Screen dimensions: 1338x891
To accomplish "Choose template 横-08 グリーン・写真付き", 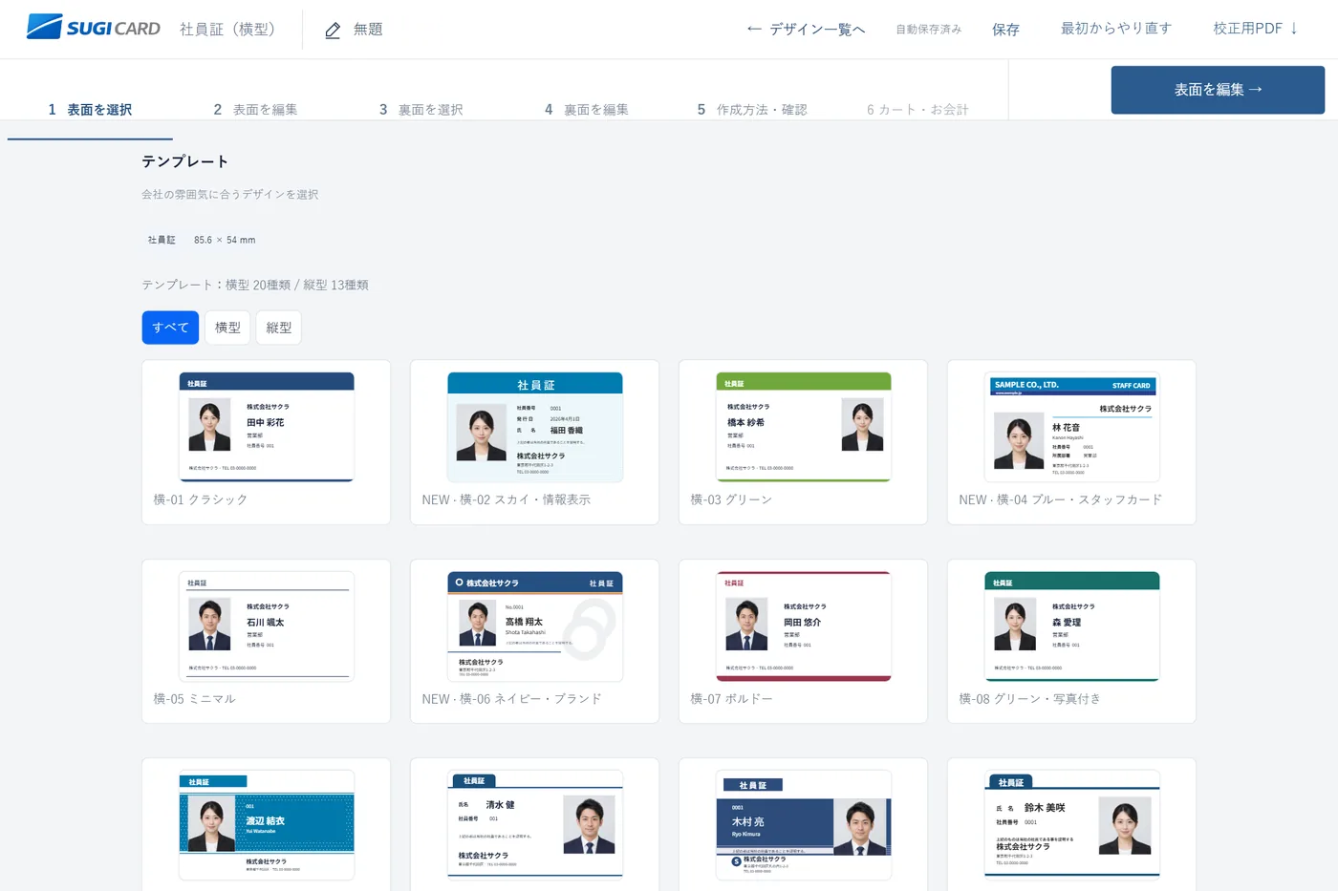I will (1071, 642).
